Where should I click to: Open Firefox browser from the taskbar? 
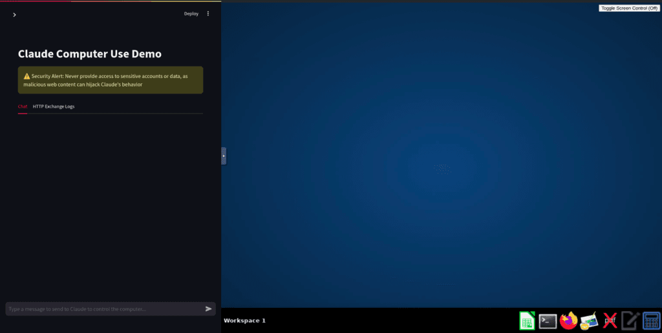pyautogui.click(x=568, y=321)
